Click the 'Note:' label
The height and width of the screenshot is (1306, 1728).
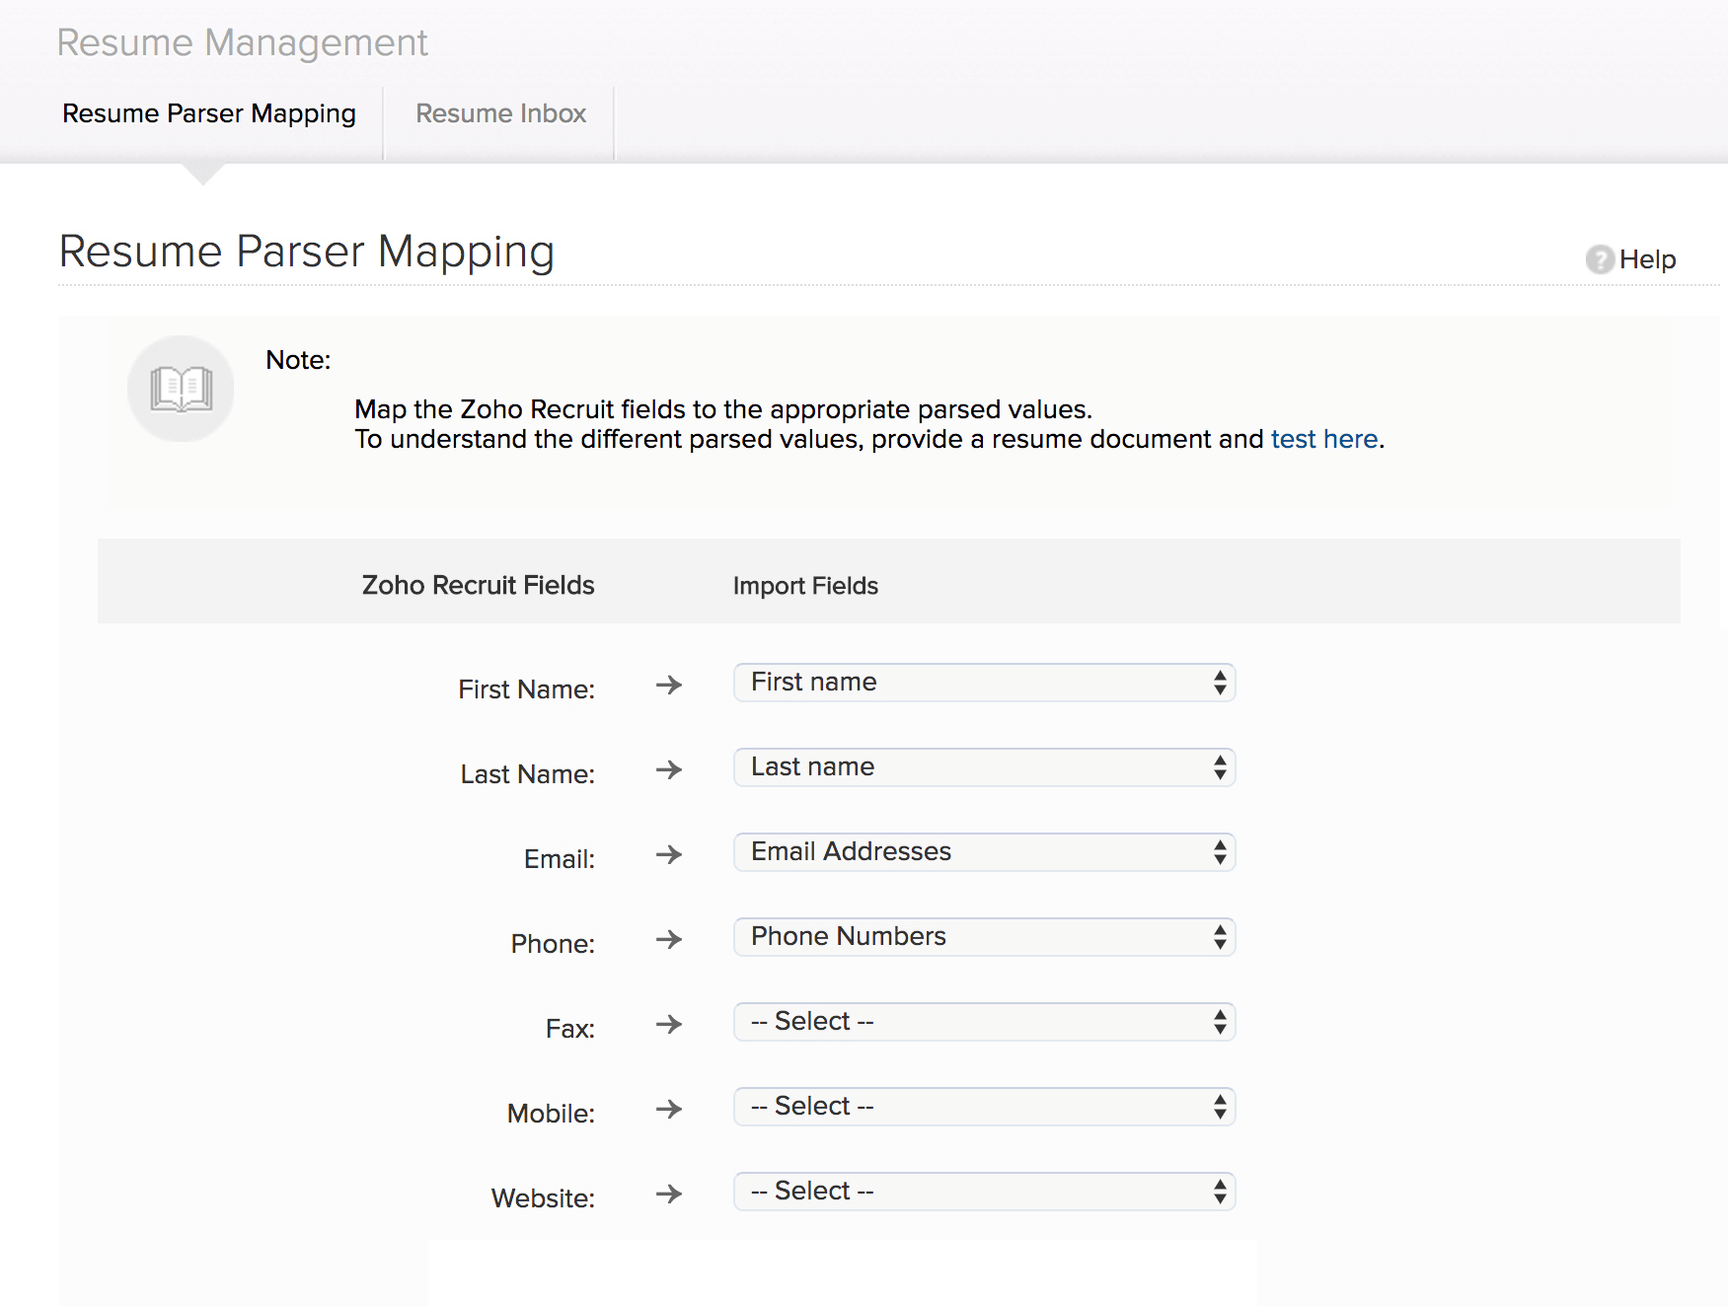point(298,360)
